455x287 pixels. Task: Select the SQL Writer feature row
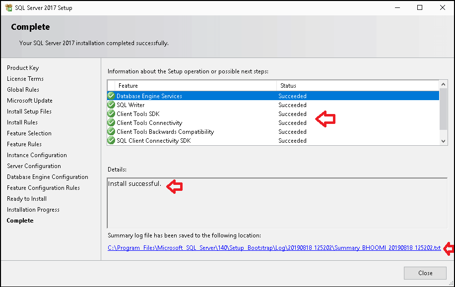click(x=273, y=105)
